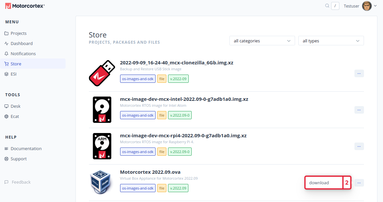Click the Documentation lines icon
The width and height of the screenshot is (383, 202).
[6, 149]
